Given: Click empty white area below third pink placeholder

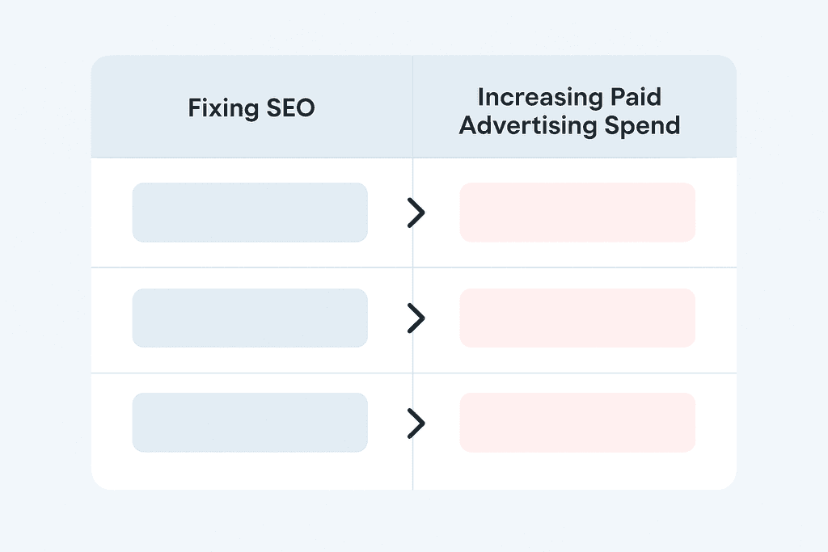Looking at the screenshot, I should [x=577, y=470].
